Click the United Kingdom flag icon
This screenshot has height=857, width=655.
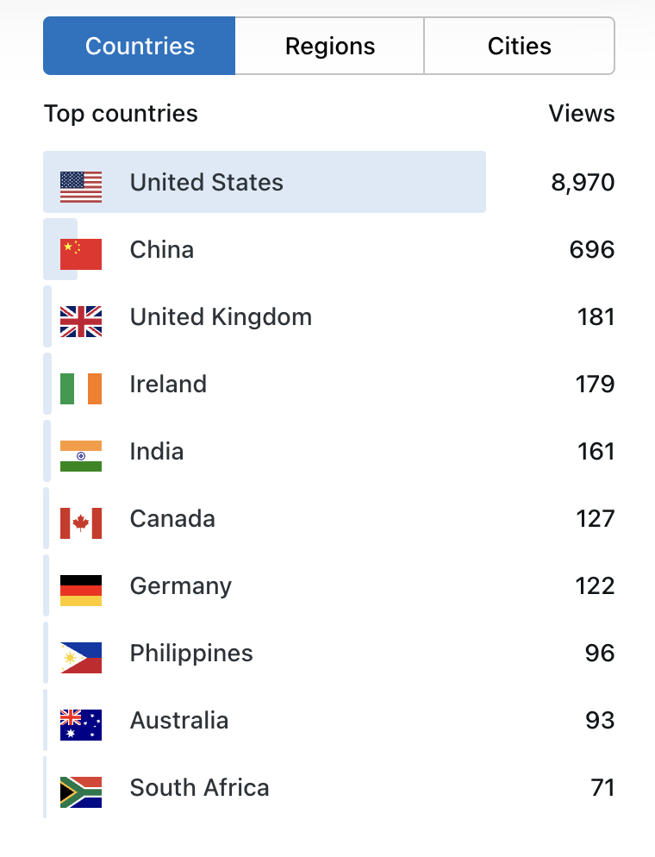81,321
